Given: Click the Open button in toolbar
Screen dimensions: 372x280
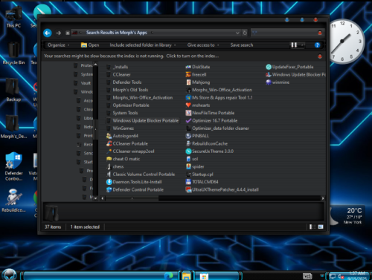Looking at the screenshot, I should pos(90,45).
